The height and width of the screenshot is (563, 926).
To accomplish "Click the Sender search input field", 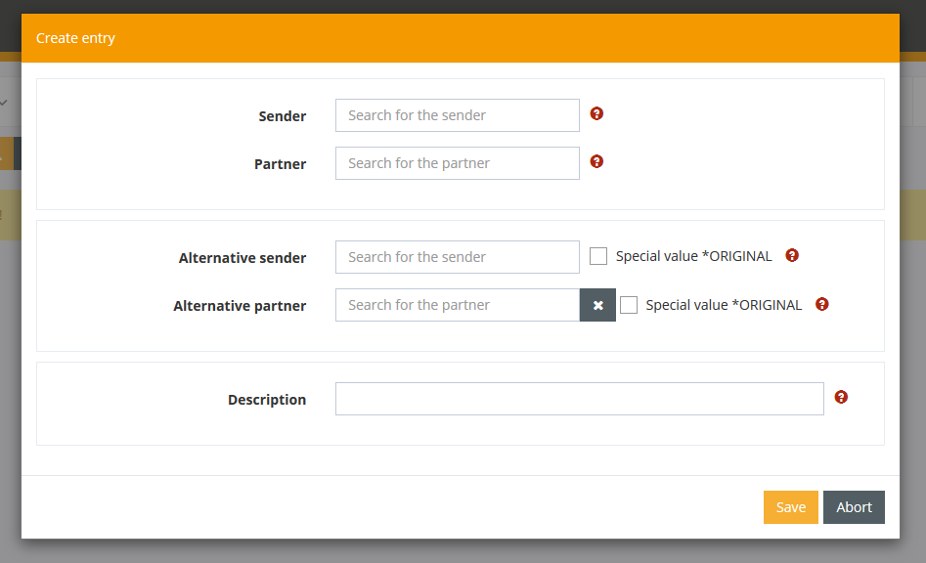I will pos(457,115).
